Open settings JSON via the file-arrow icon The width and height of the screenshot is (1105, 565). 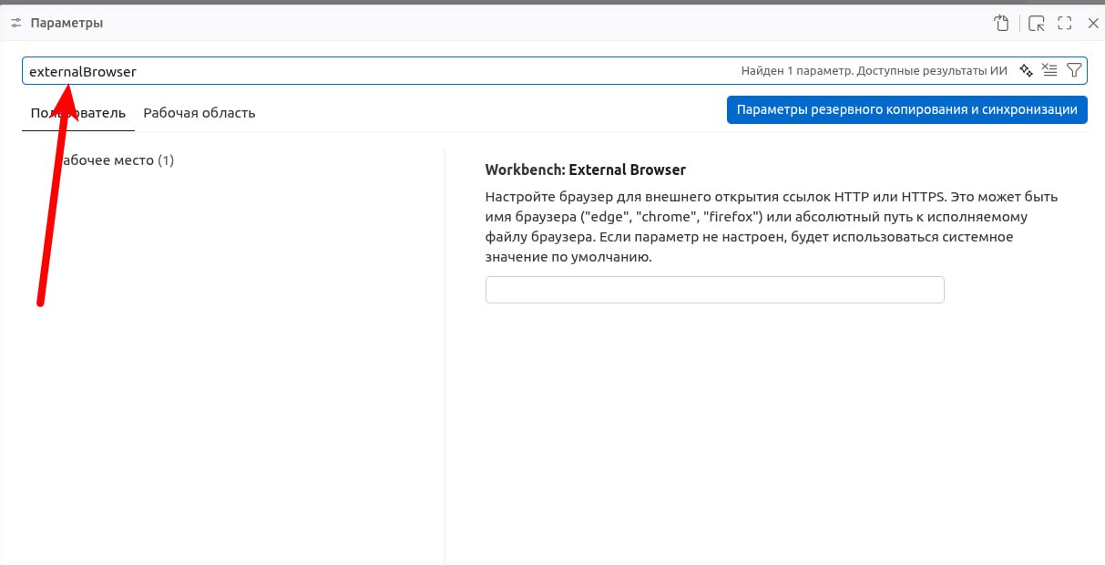[x=1001, y=23]
